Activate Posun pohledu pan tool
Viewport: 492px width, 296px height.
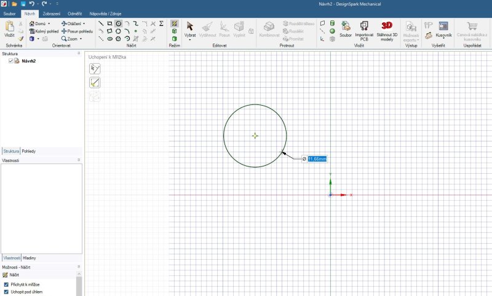[77, 31]
